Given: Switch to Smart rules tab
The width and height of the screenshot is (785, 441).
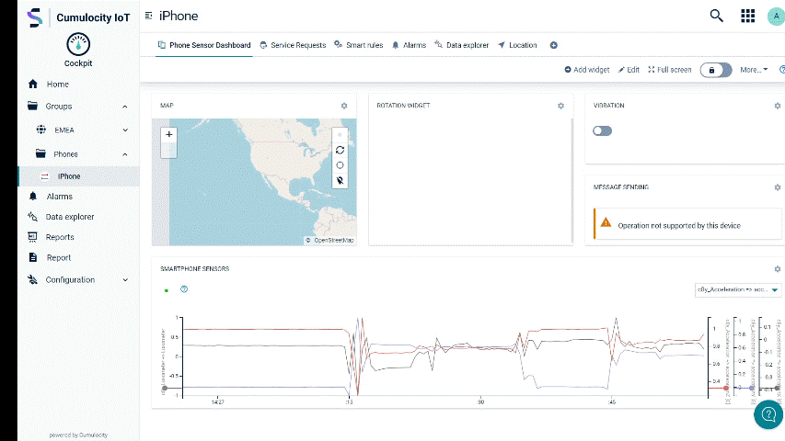Looking at the screenshot, I should 359,45.
